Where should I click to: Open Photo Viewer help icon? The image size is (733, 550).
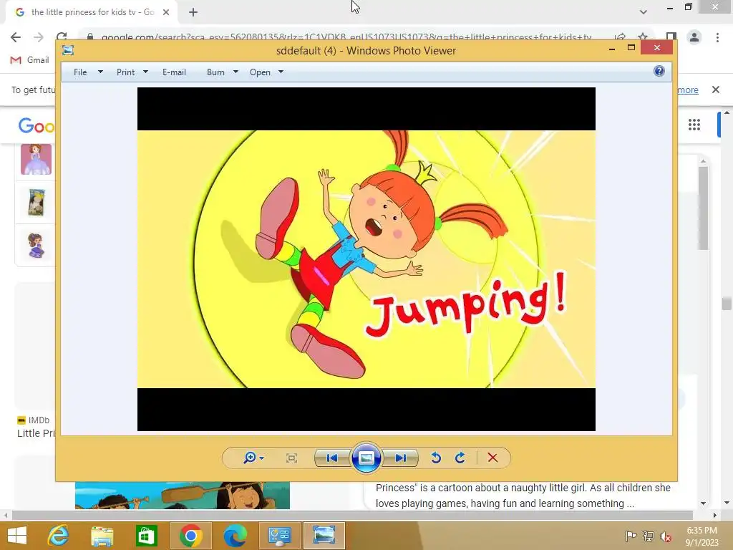(659, 71)
